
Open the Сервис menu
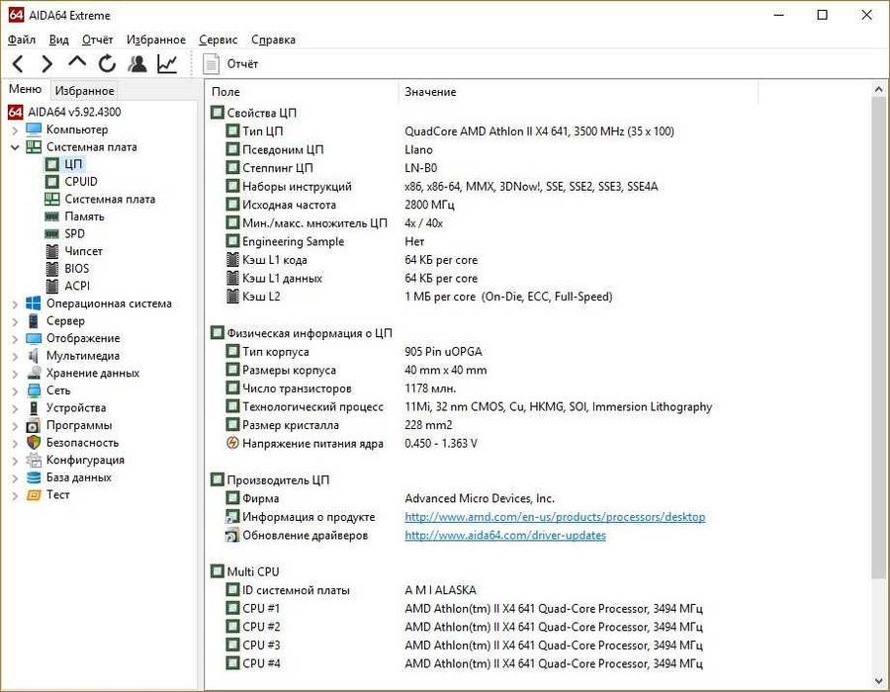pyautogui.click(x=218, y=40)
